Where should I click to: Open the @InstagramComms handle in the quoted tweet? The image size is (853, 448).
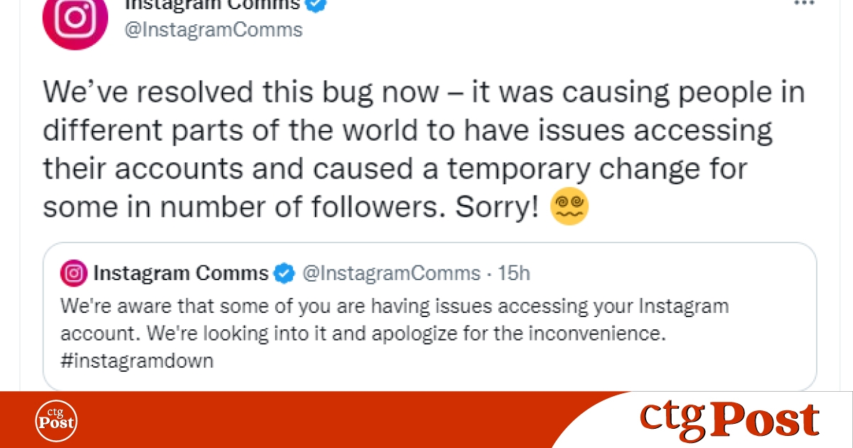pos(392,273)
